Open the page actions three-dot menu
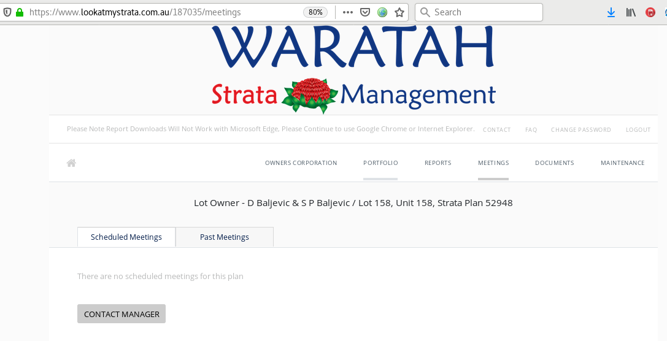667x341 pixels. tap(347, 12)
